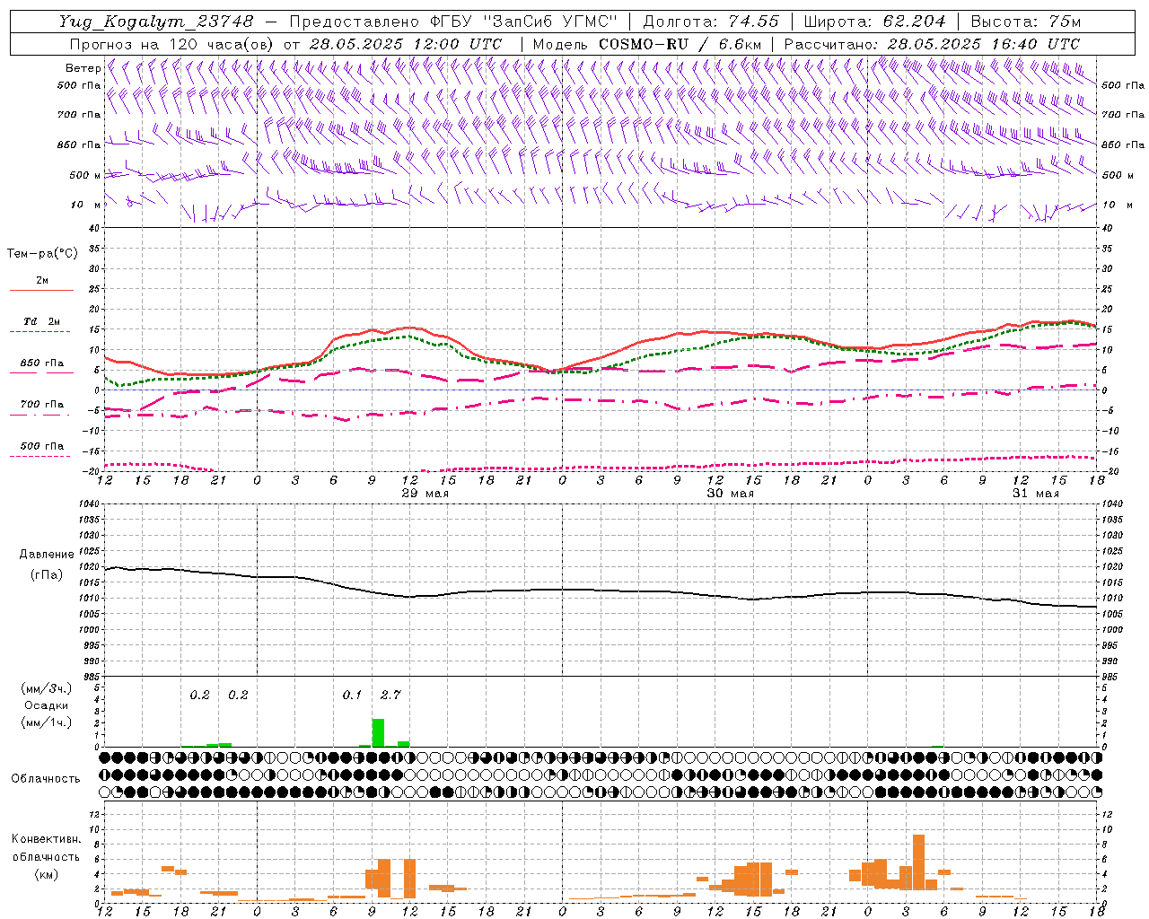Click the (мм/1ч.) units label

tap(46, 722)
